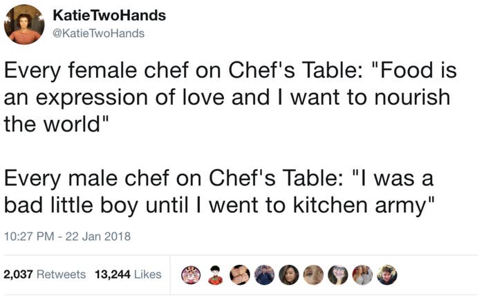View the 13,244 Likes list
Screen dimensions: 484x302
coord(128,274)
